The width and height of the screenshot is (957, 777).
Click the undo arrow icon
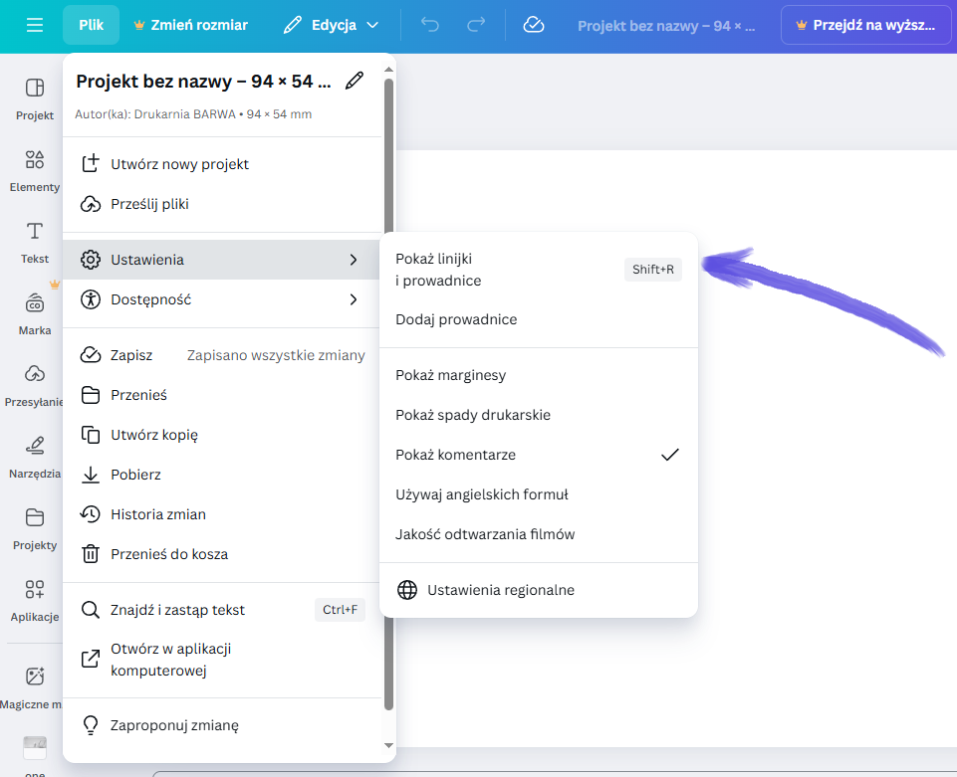point(430,25)
